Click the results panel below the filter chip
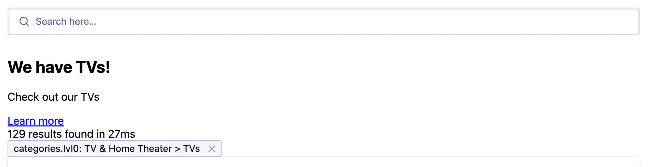This screenshot has height=167, width=663. tap(323, 162)
